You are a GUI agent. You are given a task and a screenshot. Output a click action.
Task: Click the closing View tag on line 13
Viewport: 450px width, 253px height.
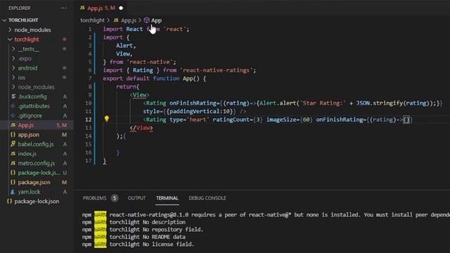(x=141, y=128)
